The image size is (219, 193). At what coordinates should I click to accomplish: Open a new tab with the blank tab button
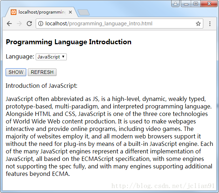click(84, 12)
